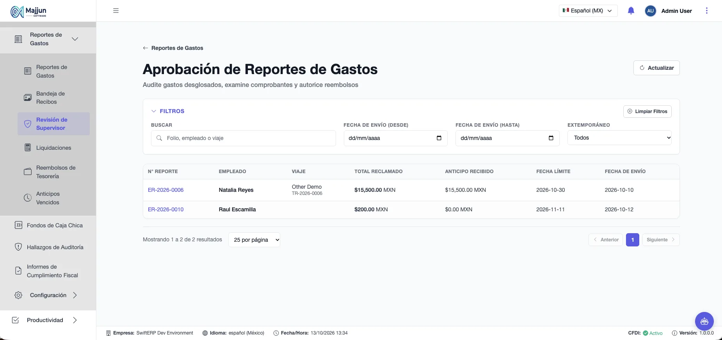Click the Majjun Software logo
The image size is (722, 340).
28,12
